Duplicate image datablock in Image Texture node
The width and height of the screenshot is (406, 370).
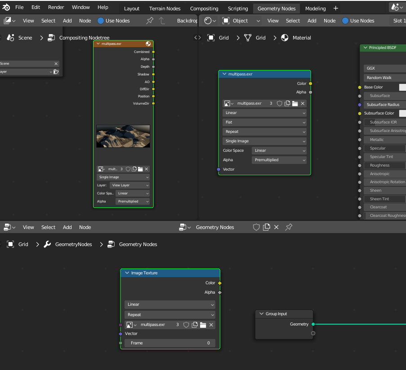point(195,325)
